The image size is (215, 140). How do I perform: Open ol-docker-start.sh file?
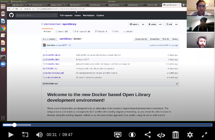tap(53, 77)
